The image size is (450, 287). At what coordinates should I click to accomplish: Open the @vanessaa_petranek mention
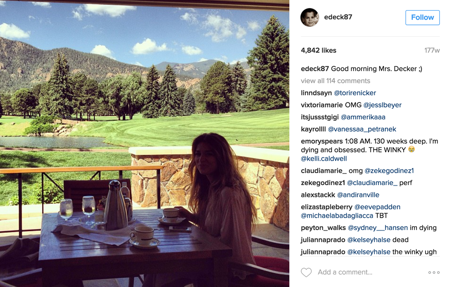pyautogui.click(x=362, y=129)
